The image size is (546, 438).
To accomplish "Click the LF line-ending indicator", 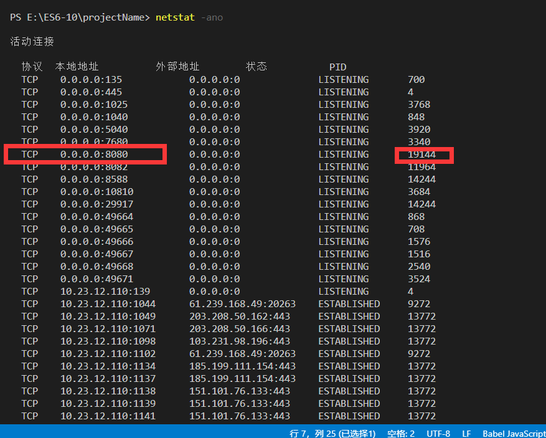I will point(466,434).
